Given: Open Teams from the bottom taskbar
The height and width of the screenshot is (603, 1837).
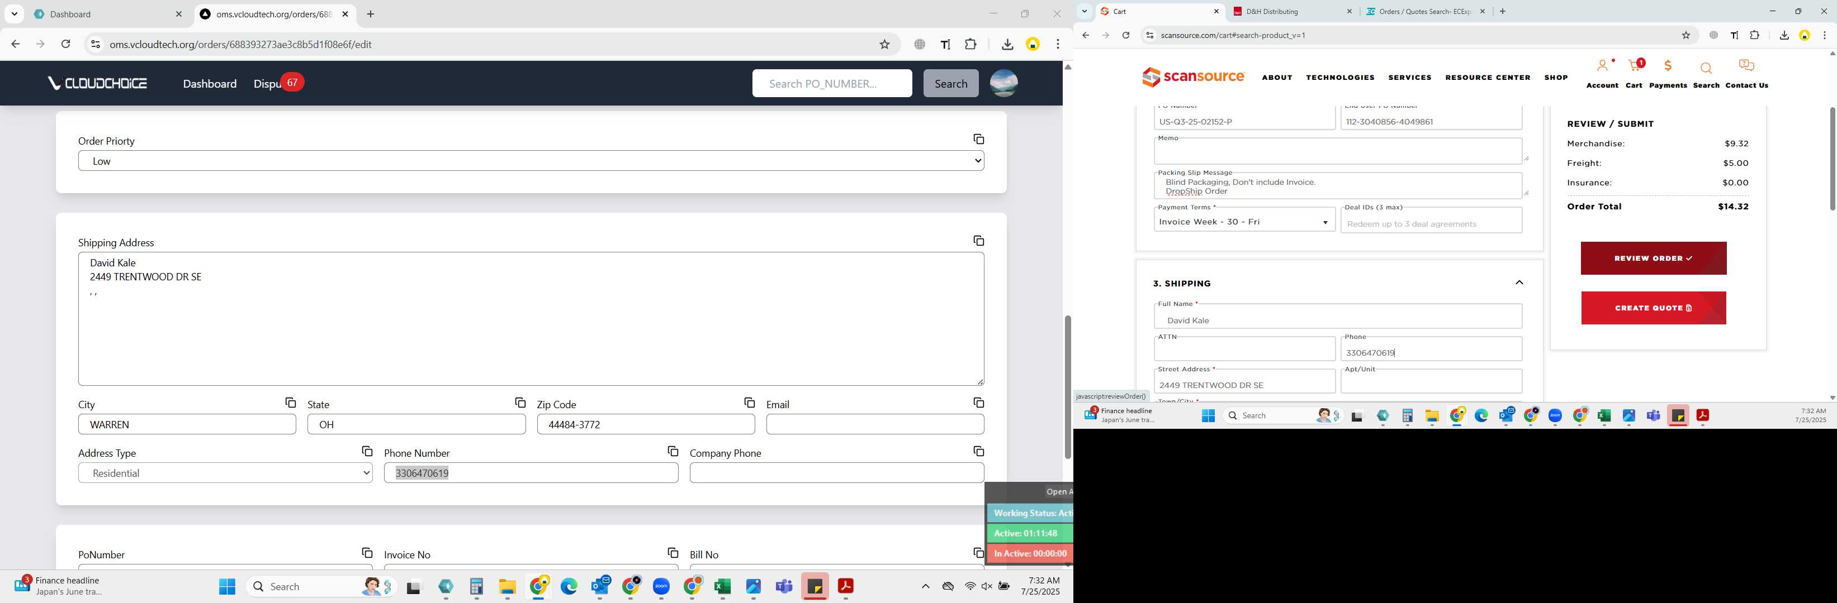Looking at the screenshot, I should click(x=784, y=586).
